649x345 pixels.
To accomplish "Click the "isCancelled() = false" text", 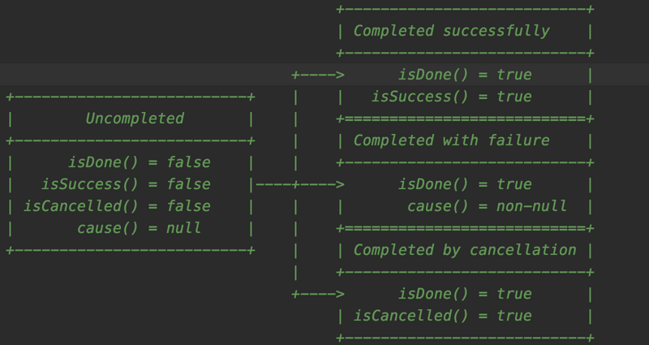I will pos(117,206).
